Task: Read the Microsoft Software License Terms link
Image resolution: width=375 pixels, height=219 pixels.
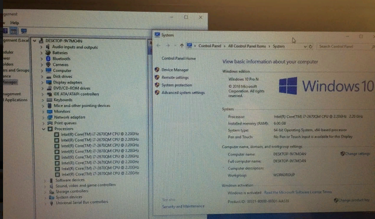Action: [298, 192]
